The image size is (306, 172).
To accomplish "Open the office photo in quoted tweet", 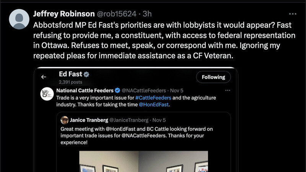I will [144, 161].
